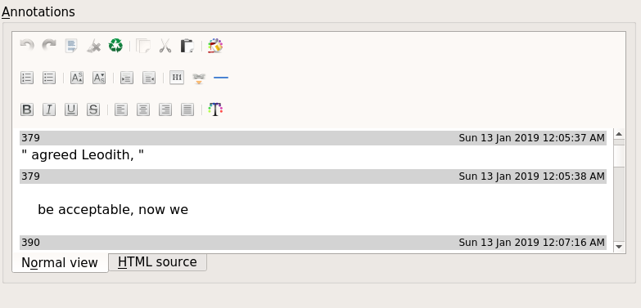Open the H1 heading style dropdown
641x308 pixels.
tap(177, 78)
